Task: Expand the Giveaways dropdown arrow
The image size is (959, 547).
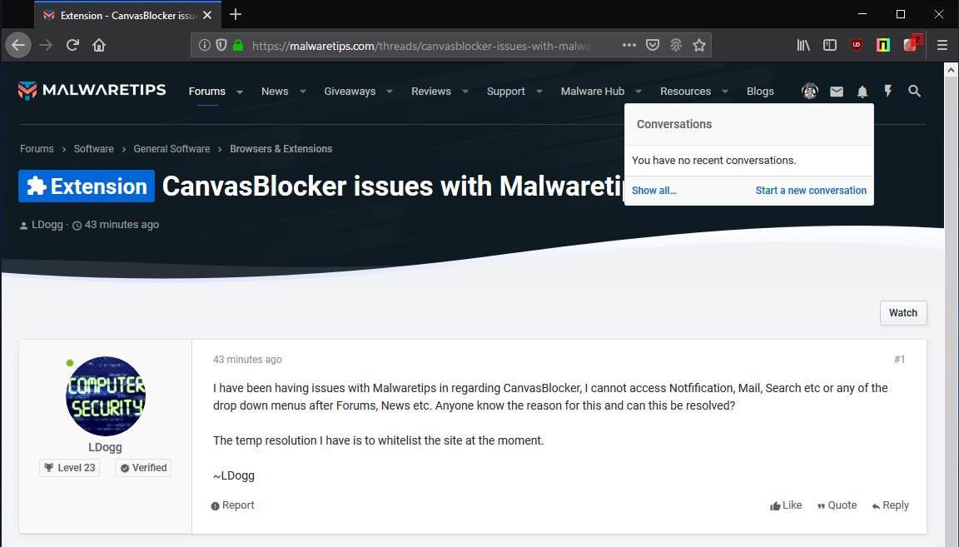Action: pyautogui.click(x=390, y=92)
